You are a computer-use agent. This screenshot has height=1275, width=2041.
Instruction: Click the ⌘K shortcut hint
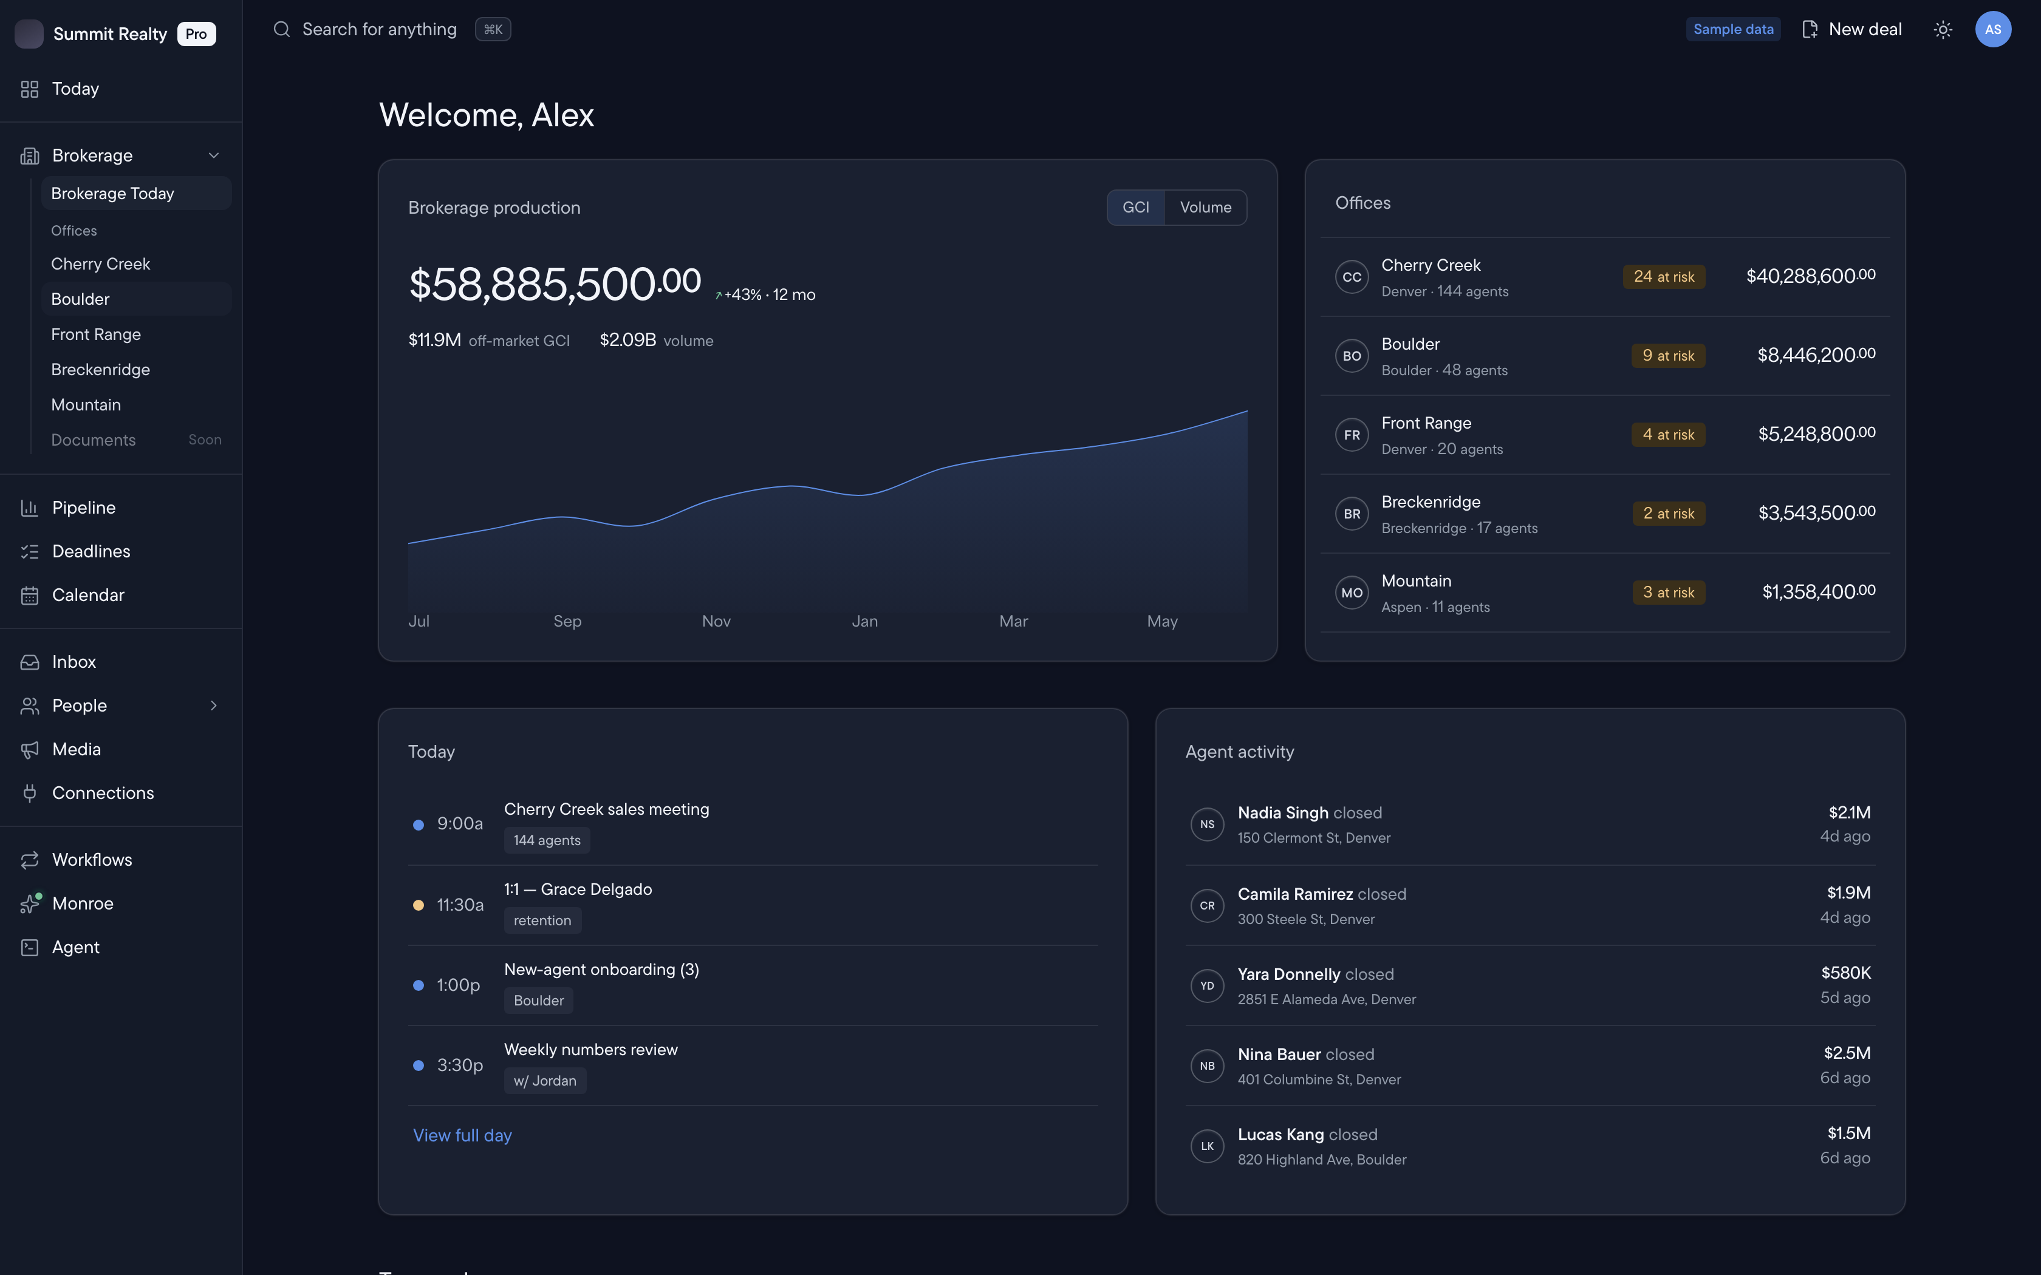pyautogui.click(x=493, y=30)
